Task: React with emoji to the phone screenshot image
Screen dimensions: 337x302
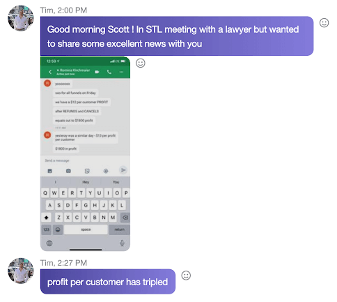Action: coord(141,63)
